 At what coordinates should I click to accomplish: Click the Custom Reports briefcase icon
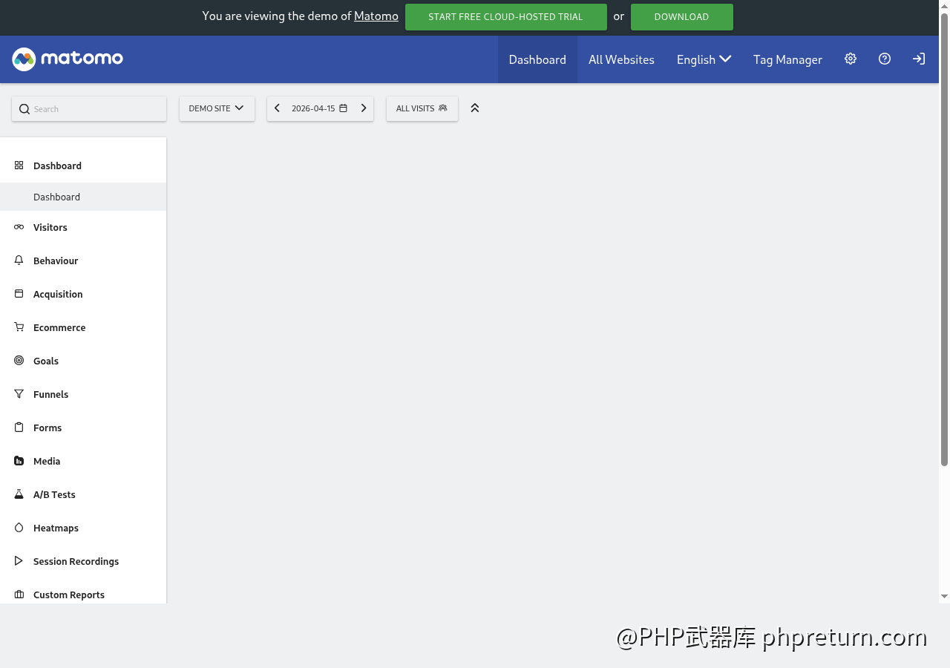(x=19, y=595)
